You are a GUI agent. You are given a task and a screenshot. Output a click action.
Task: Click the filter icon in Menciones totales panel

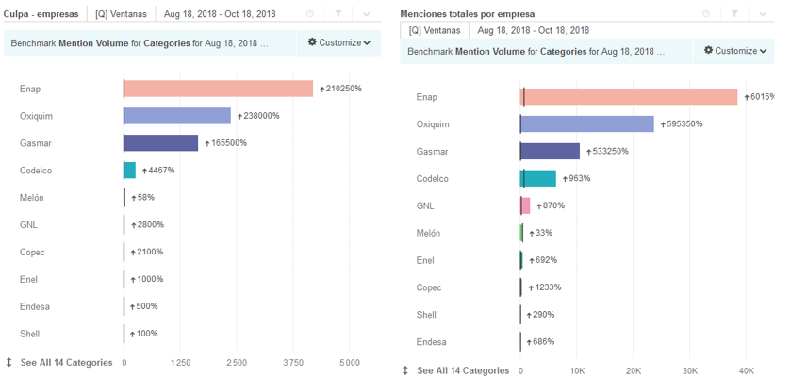[x=733, y=14]
